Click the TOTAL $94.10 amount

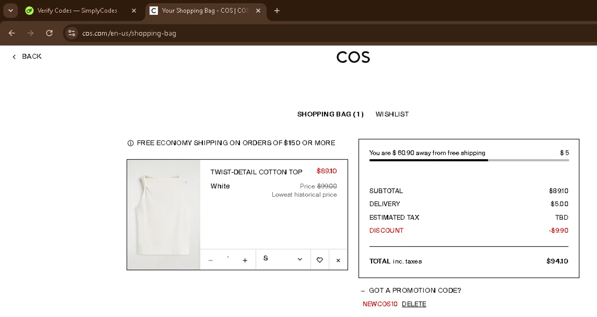(x=557, y=261)
